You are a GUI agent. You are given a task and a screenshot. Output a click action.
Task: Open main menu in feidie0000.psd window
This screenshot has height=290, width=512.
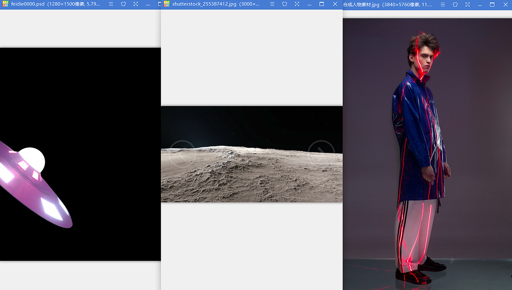click(111, 4)
